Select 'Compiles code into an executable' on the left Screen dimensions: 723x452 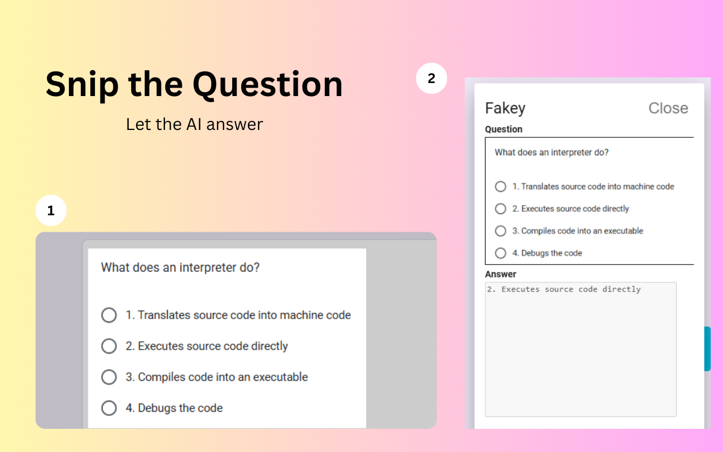tap(109, 377)
